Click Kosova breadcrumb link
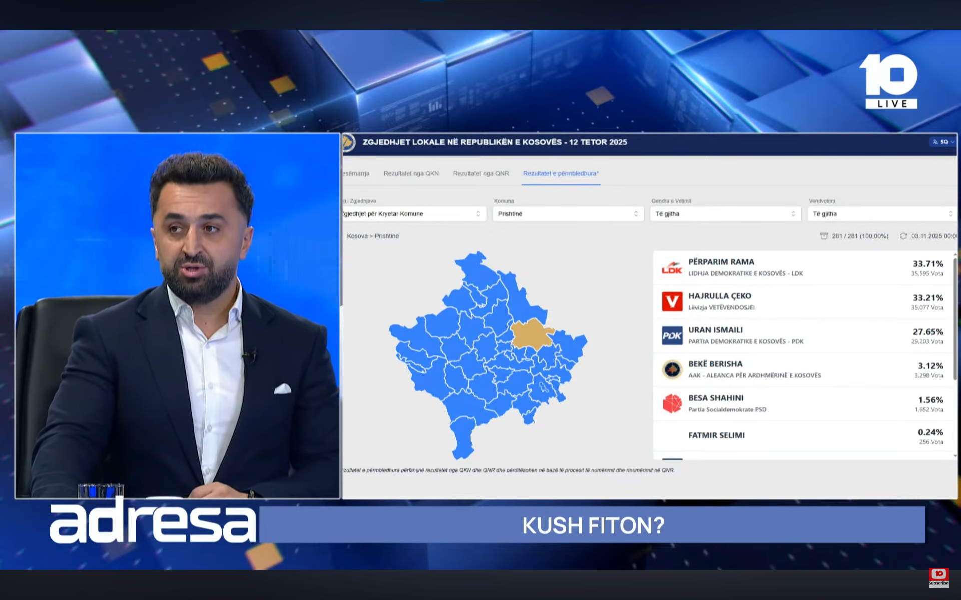The image size is (961, 600). [357, 236]
